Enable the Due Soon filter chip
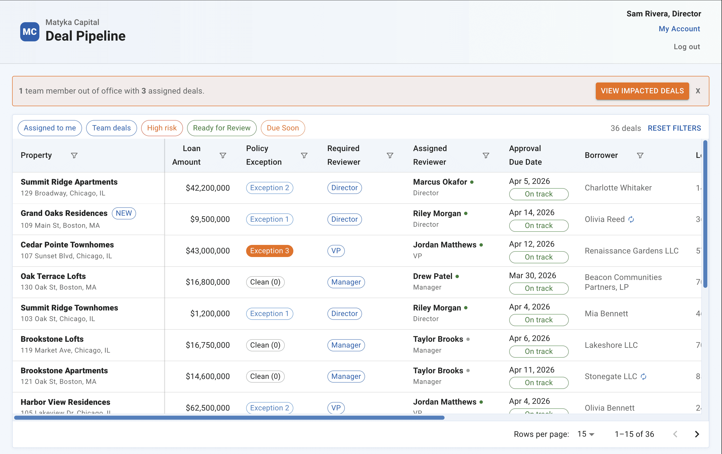 tap(282, 128)
